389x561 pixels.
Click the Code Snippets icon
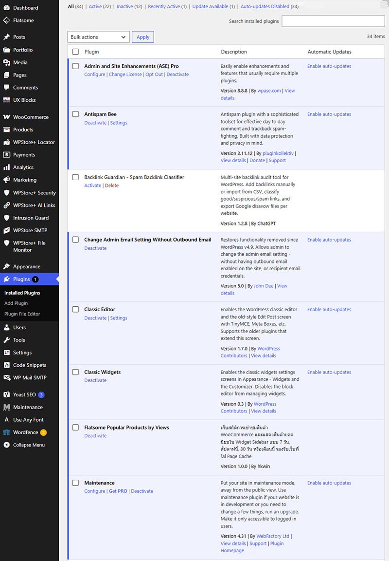click(6, 365)
